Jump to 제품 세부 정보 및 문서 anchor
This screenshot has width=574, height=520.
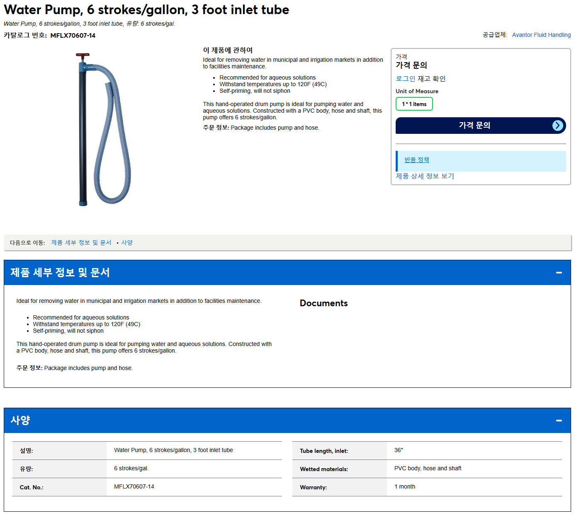81,243
